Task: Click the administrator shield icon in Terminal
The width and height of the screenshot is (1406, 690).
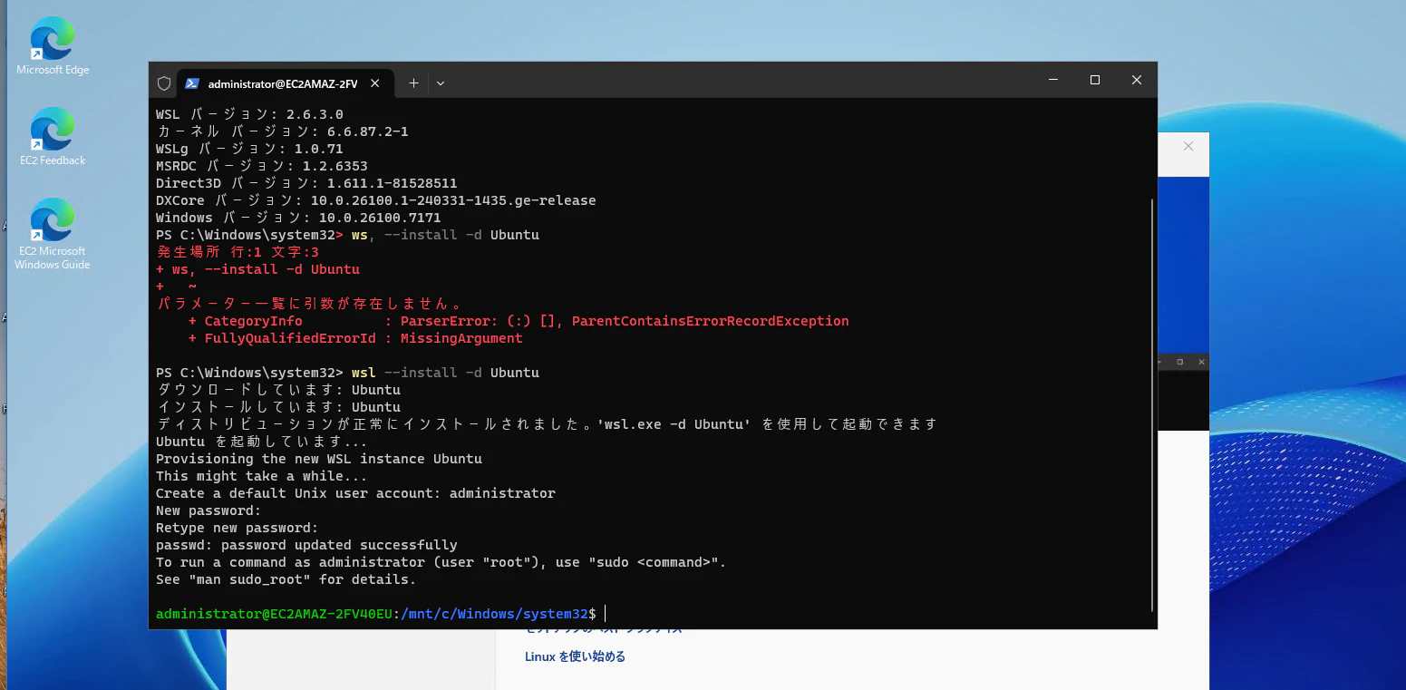Action: (164, 83)
